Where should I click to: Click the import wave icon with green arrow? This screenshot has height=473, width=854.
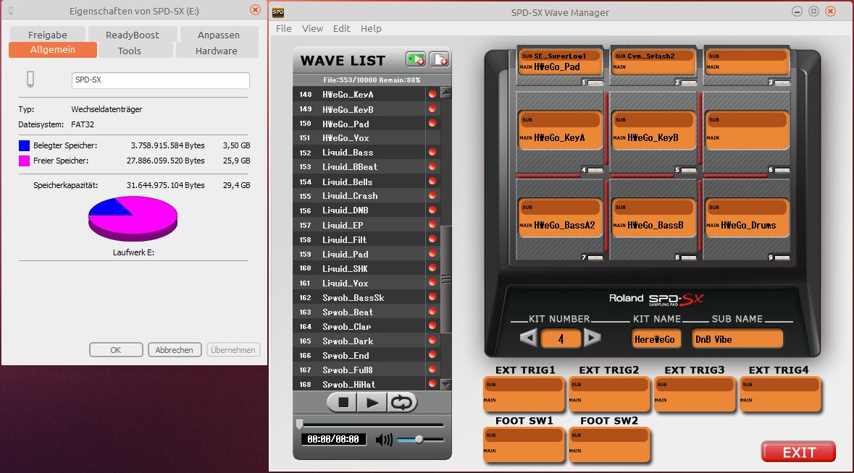416,59
